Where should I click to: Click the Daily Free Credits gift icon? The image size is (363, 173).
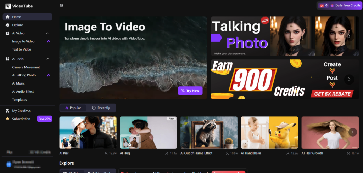pos(332,6)
